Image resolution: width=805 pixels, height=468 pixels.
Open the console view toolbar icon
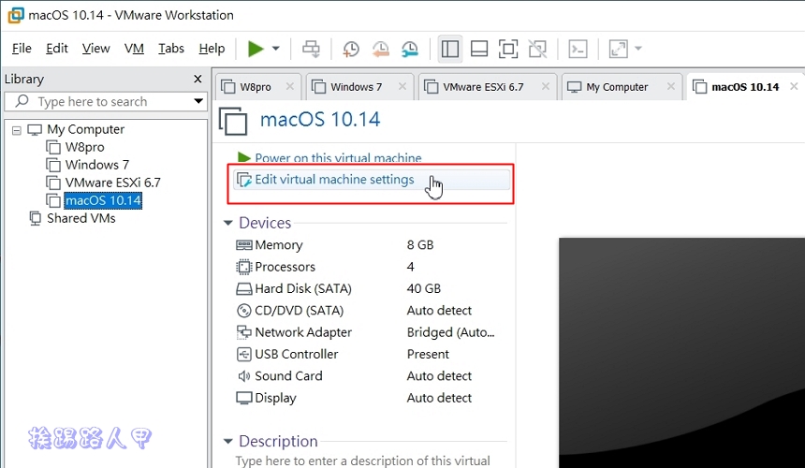click(578, 49)
